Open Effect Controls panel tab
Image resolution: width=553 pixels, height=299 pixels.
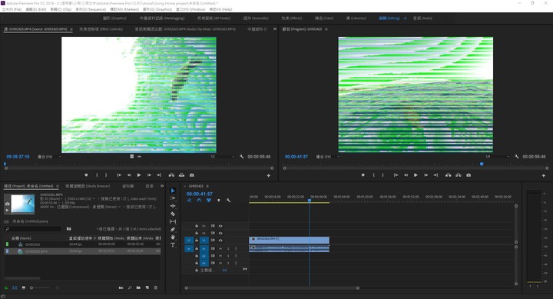pyautogui.click(x=101, y=29)
